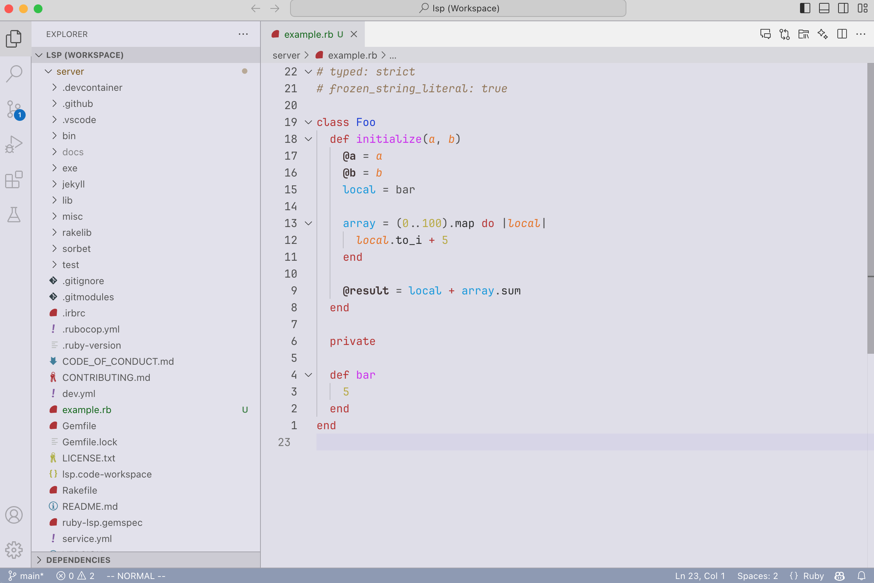Click the command center lsp (Workspace) search box
Viewport: 874px width, 583px height.
[458, 8]
